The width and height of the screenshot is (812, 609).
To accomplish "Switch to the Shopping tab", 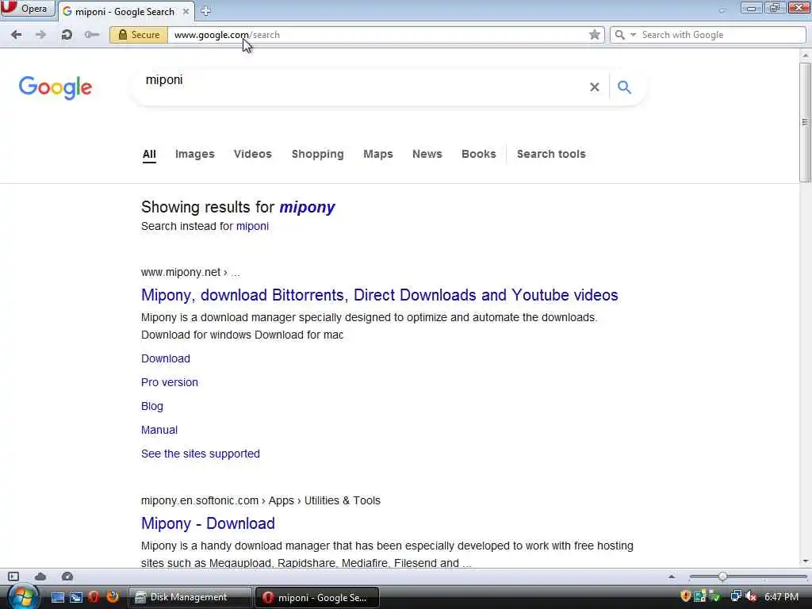I will tap(317, 155).
